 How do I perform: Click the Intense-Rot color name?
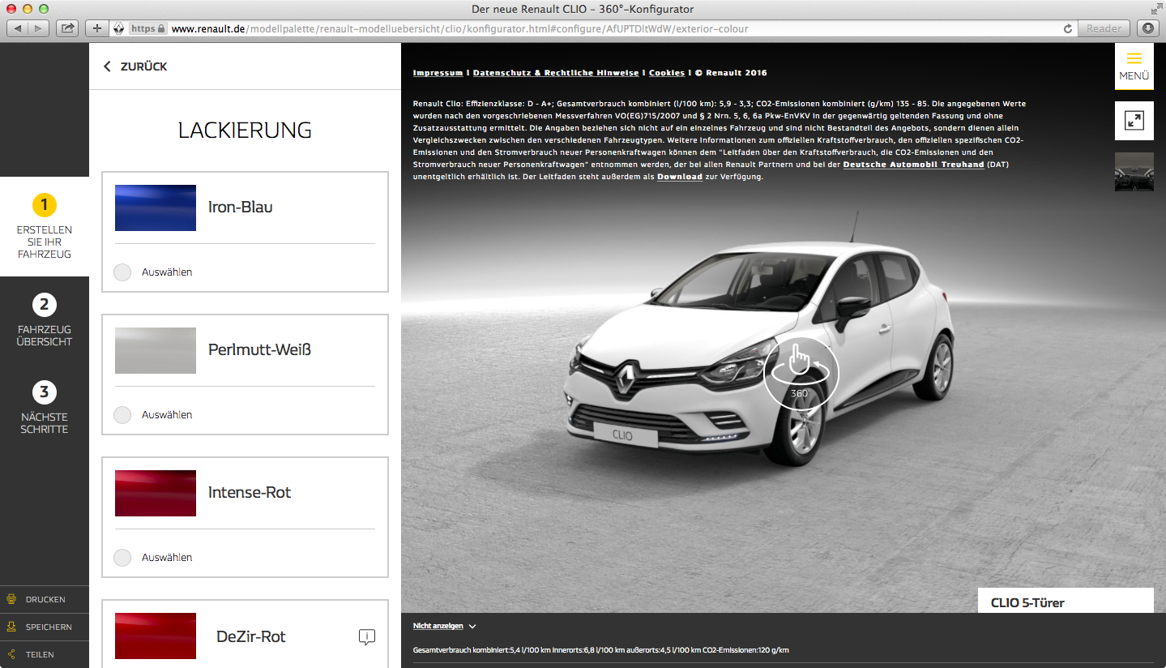250,492
